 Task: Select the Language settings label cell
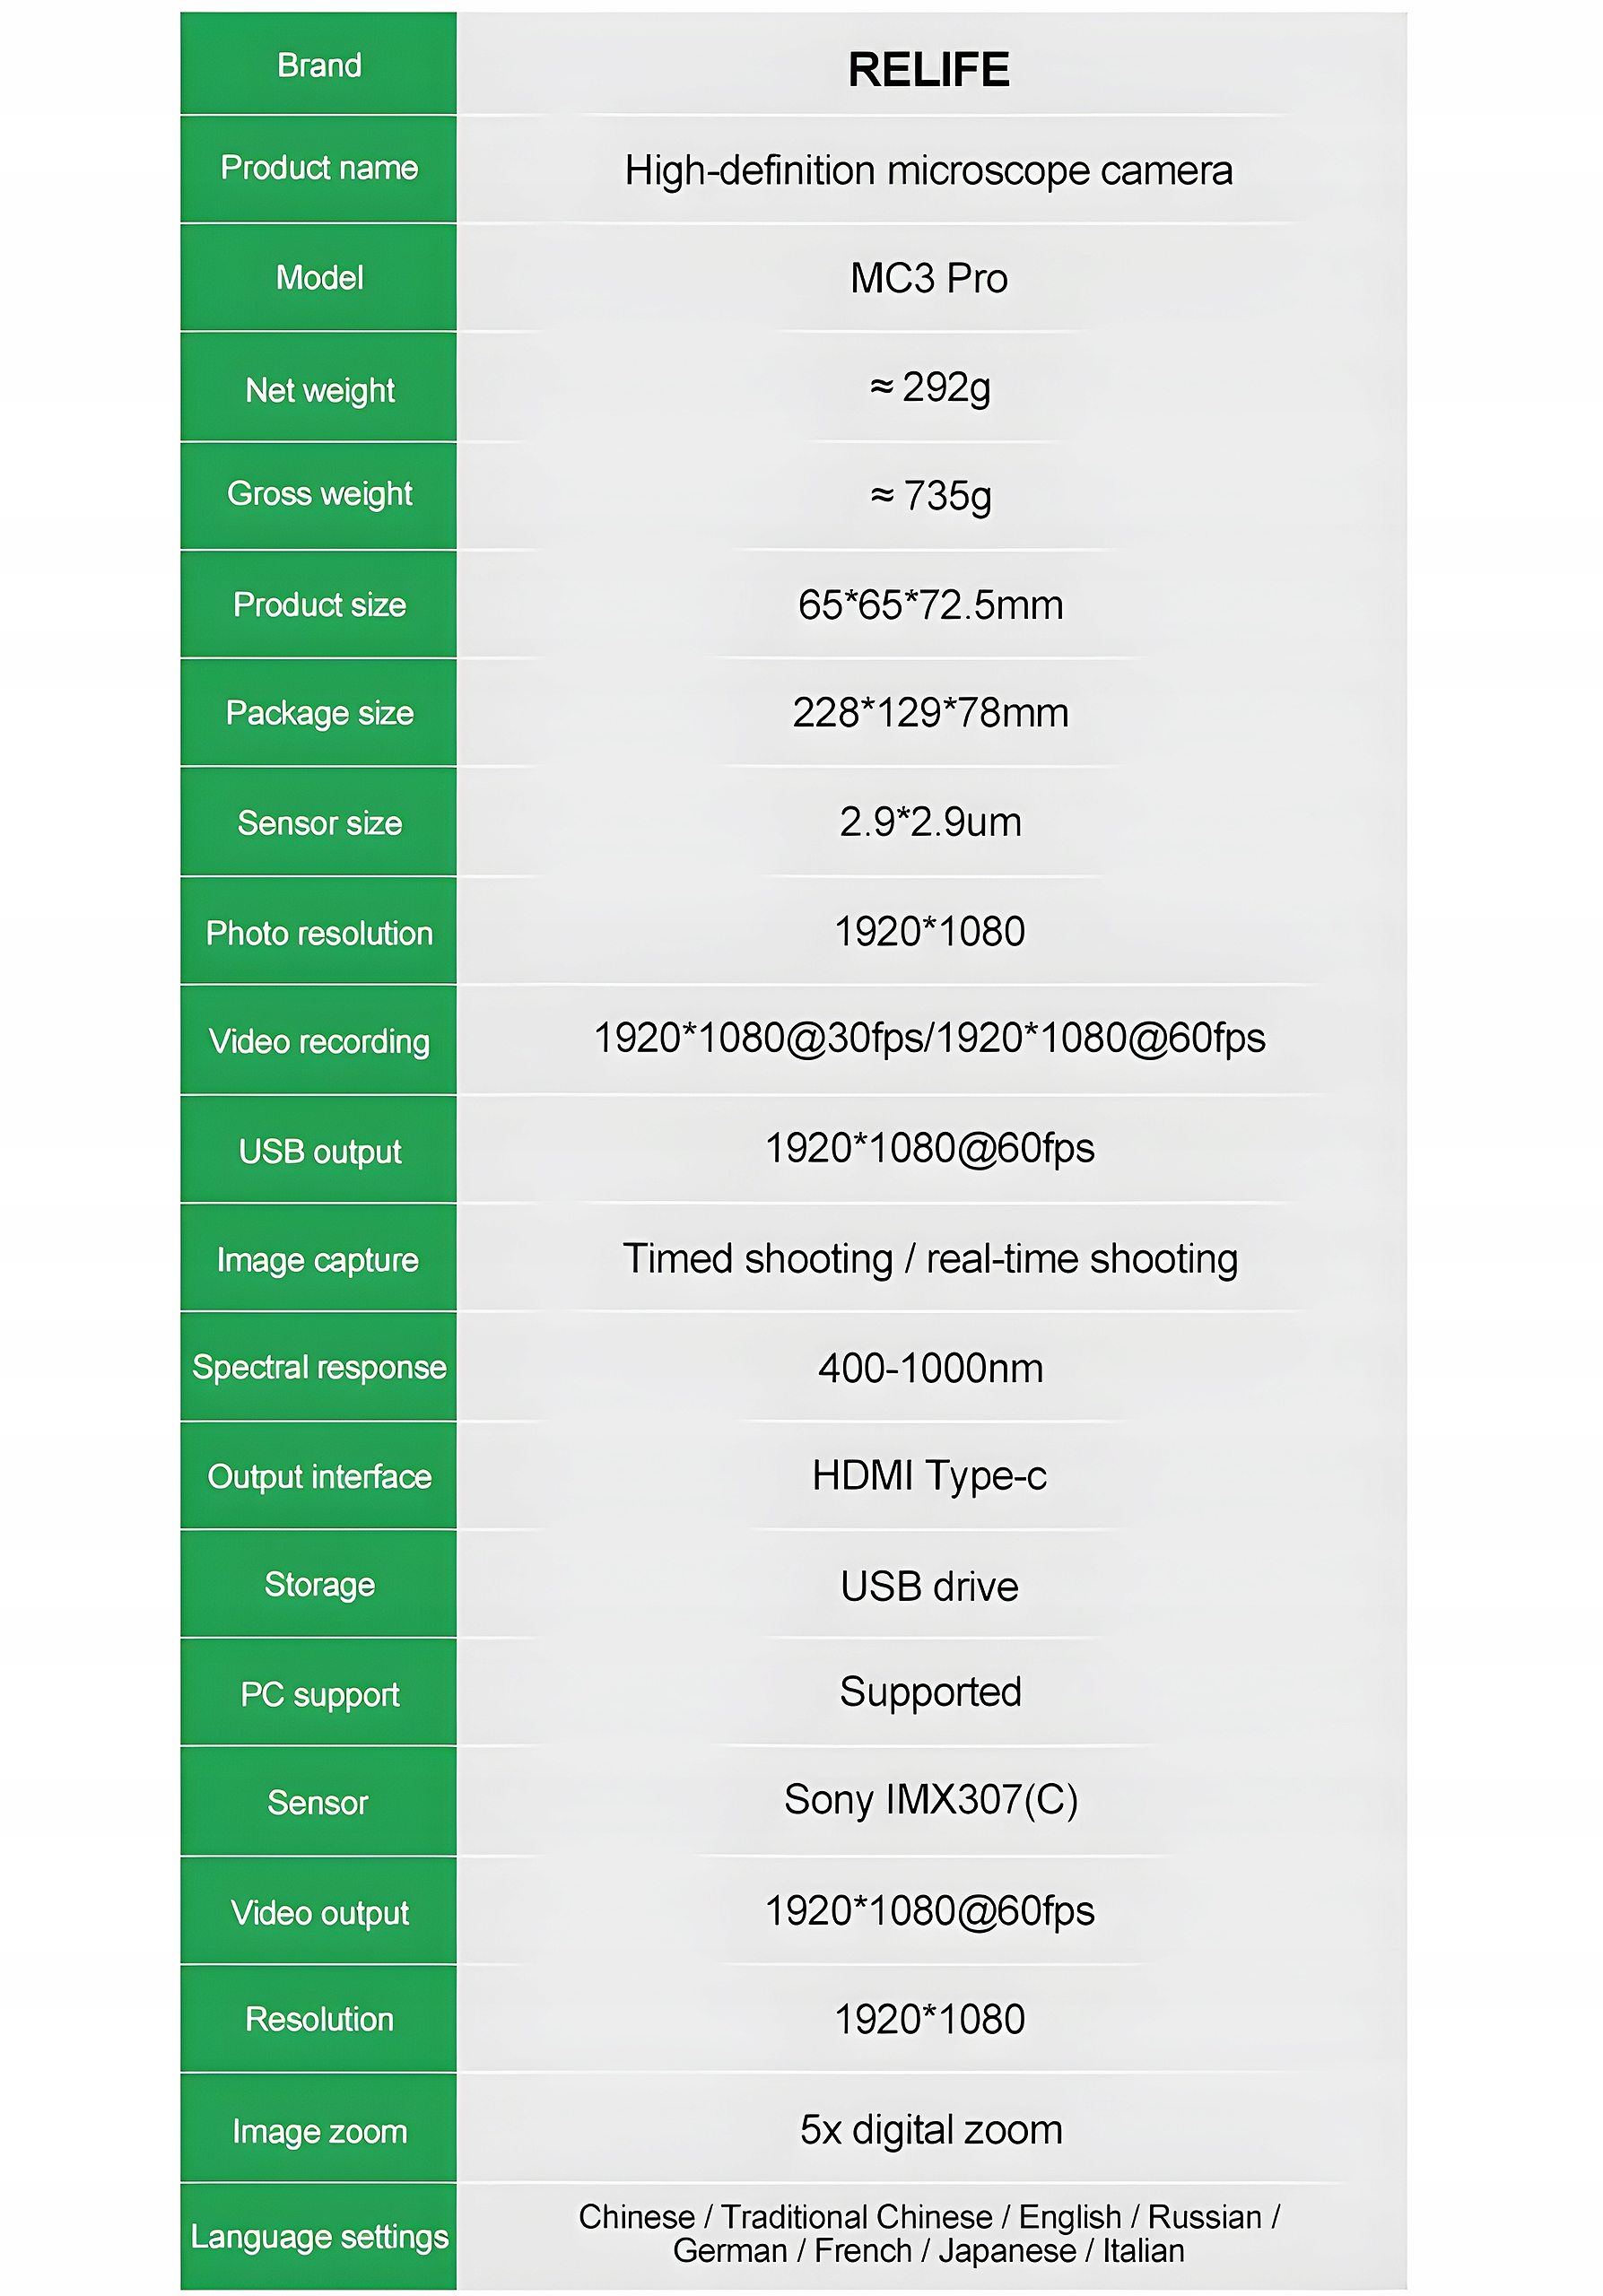[318, 2236]
